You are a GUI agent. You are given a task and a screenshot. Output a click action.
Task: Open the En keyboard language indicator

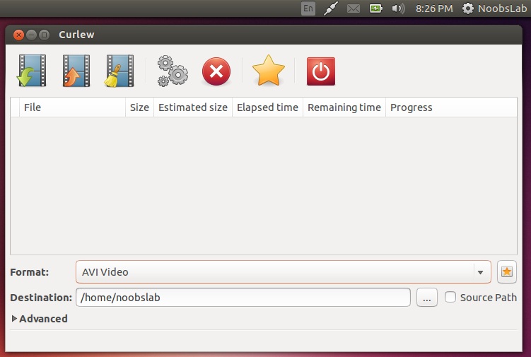[308, 8]
